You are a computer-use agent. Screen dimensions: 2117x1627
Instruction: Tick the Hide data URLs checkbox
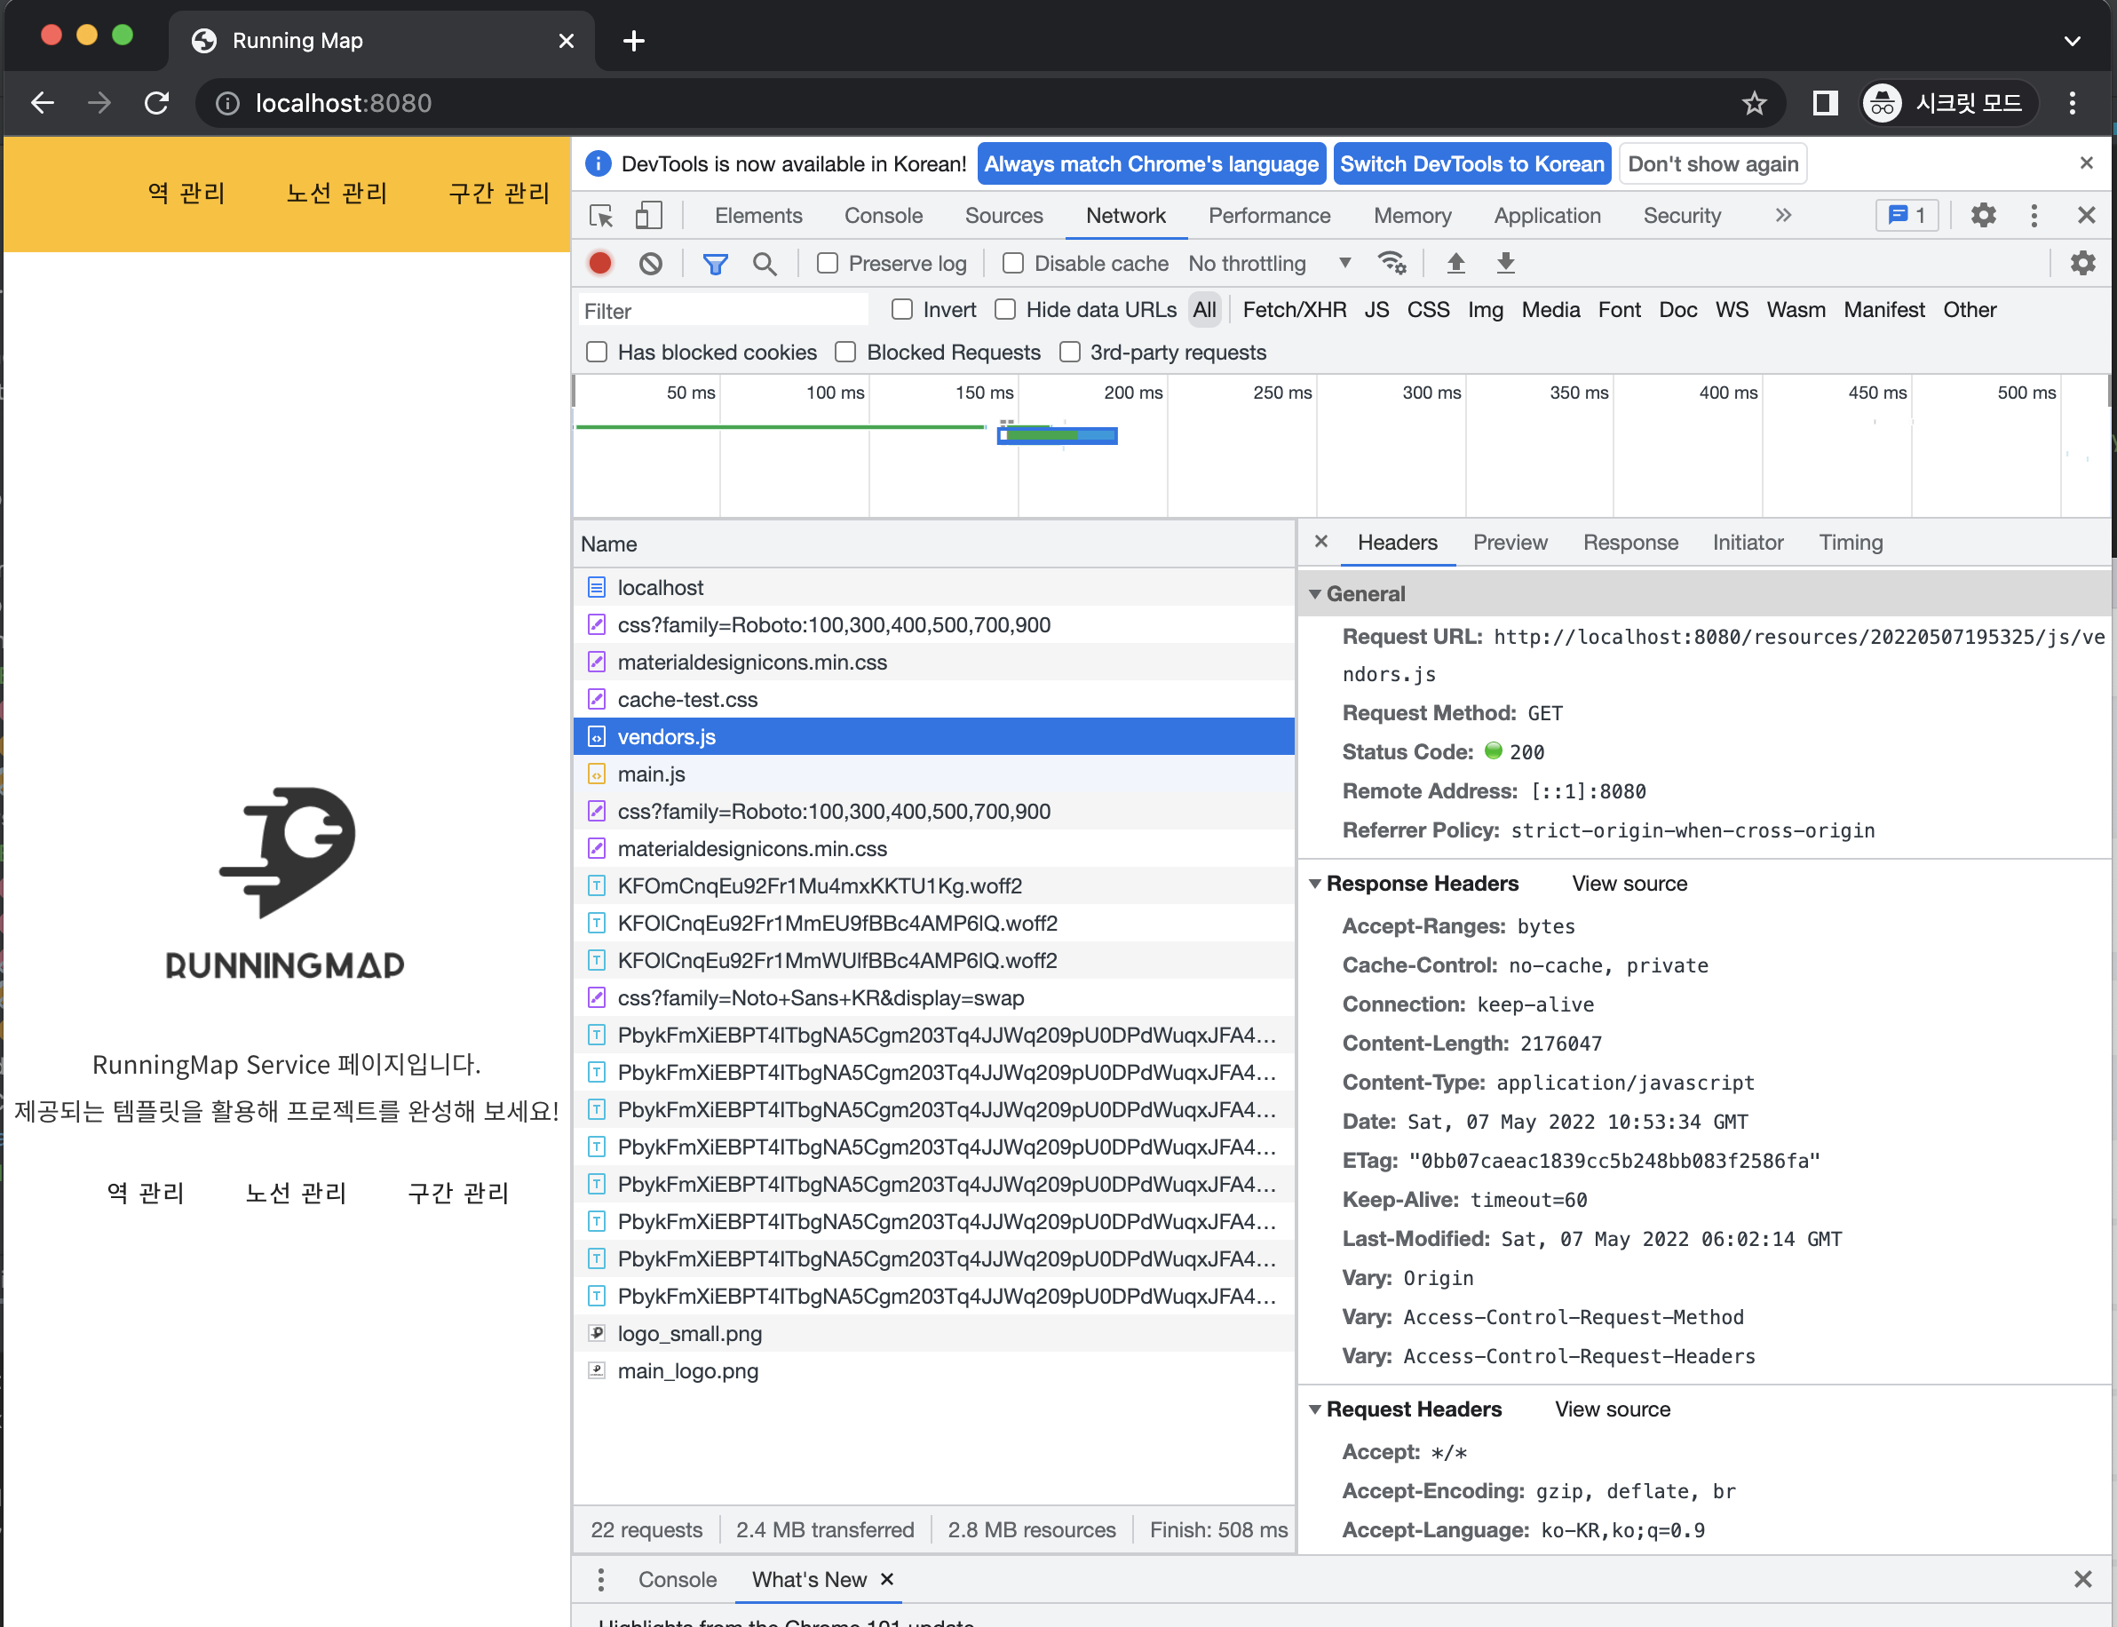tap(1005, 310)
